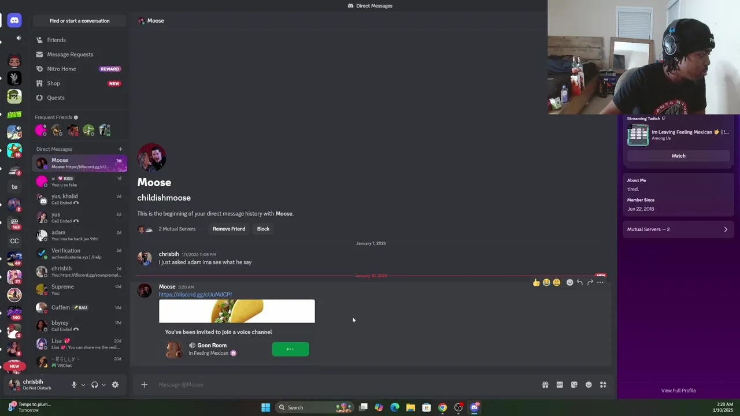Open Microsoft Edge from taskbar
Image resolution: width=740 pixels, height=416 pixels.
pyautogui.click(x=395, y=407)
